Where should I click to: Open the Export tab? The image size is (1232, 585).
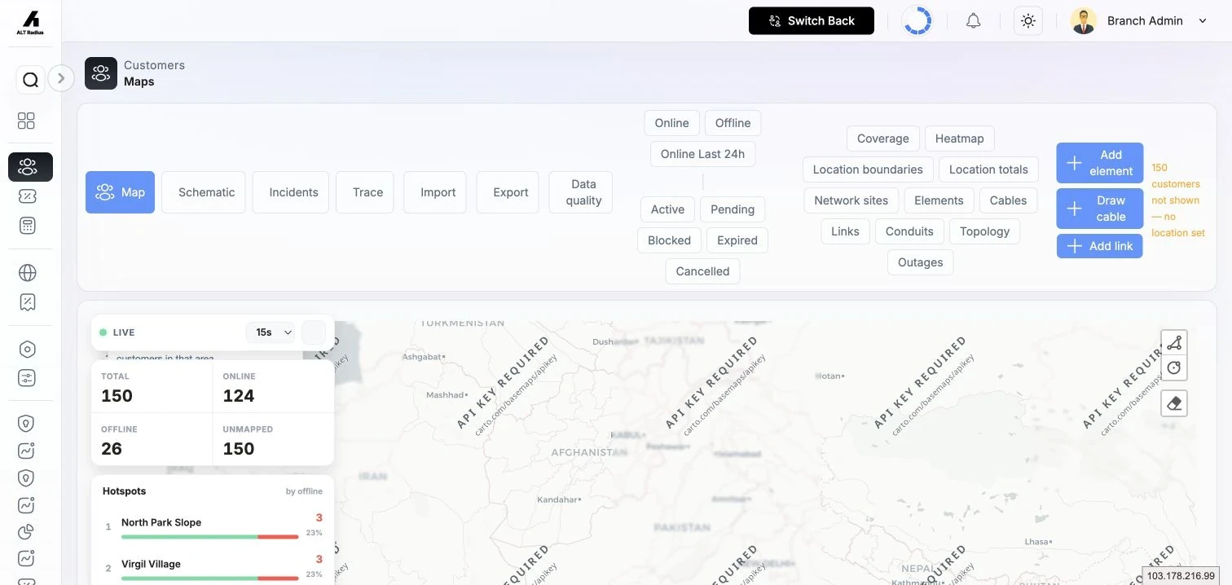[x=508, y=192]
